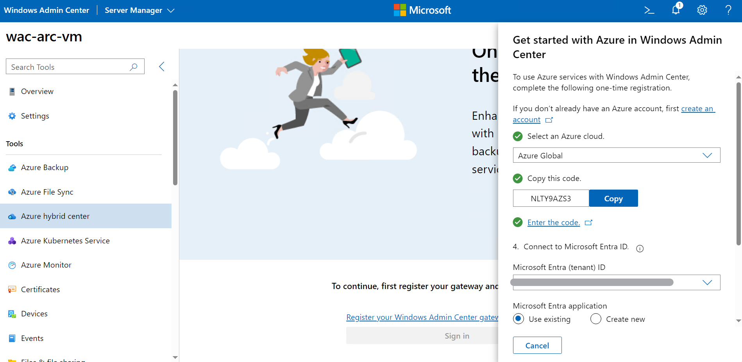Image resolution: width=742 pixels, height=362 pixels.
Task: Click Windows Admin Center title
Action: (46, 10)
